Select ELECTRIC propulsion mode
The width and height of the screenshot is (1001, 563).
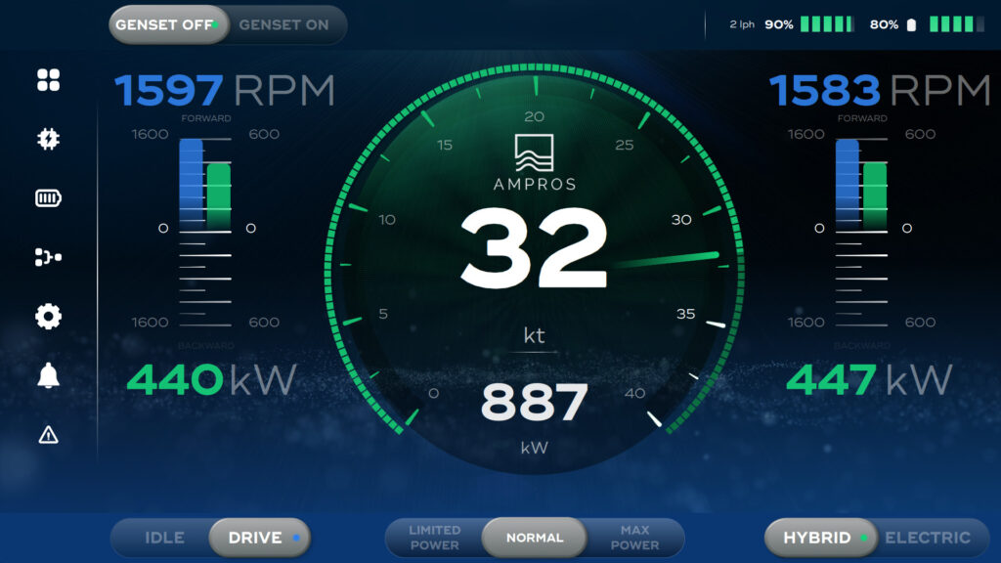pyautogui.click(x=928, y=538)
